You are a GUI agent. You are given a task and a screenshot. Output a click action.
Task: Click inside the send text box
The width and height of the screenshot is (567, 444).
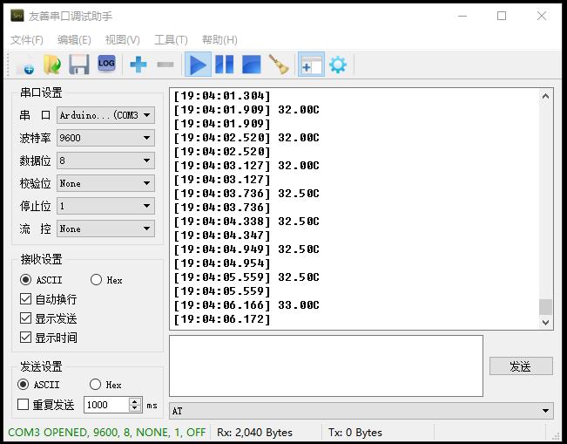click(326, 365)
